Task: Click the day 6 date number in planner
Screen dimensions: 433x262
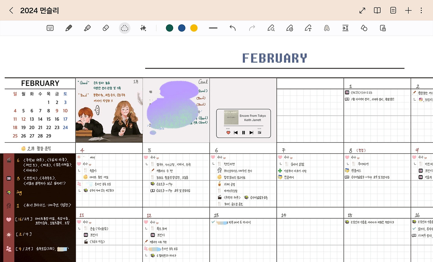Action: pos(216,150)
